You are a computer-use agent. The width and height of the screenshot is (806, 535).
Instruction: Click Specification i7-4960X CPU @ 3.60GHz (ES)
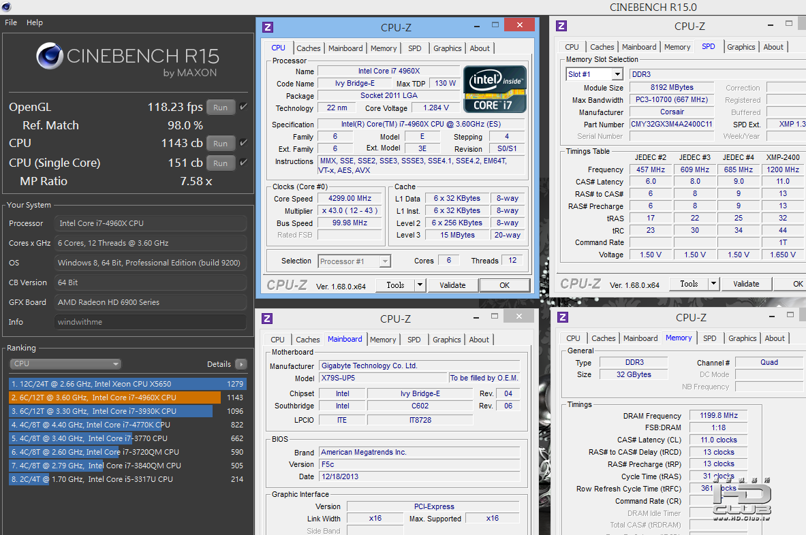[421, 124]
